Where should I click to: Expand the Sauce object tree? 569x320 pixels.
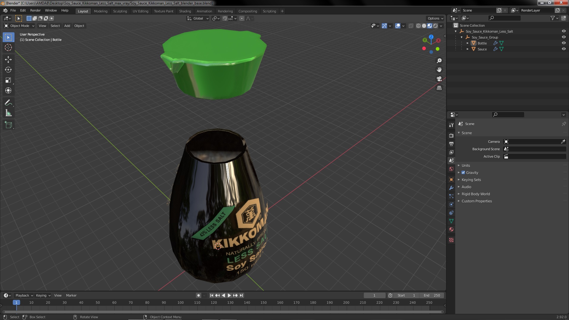tap(468, 49)
